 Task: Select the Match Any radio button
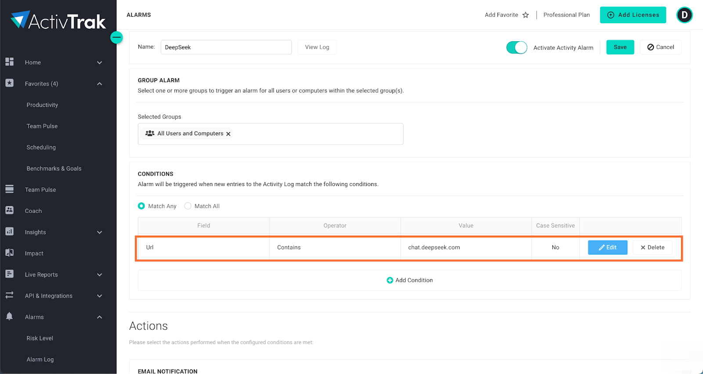pyautogui.click(x=141, y=206)
